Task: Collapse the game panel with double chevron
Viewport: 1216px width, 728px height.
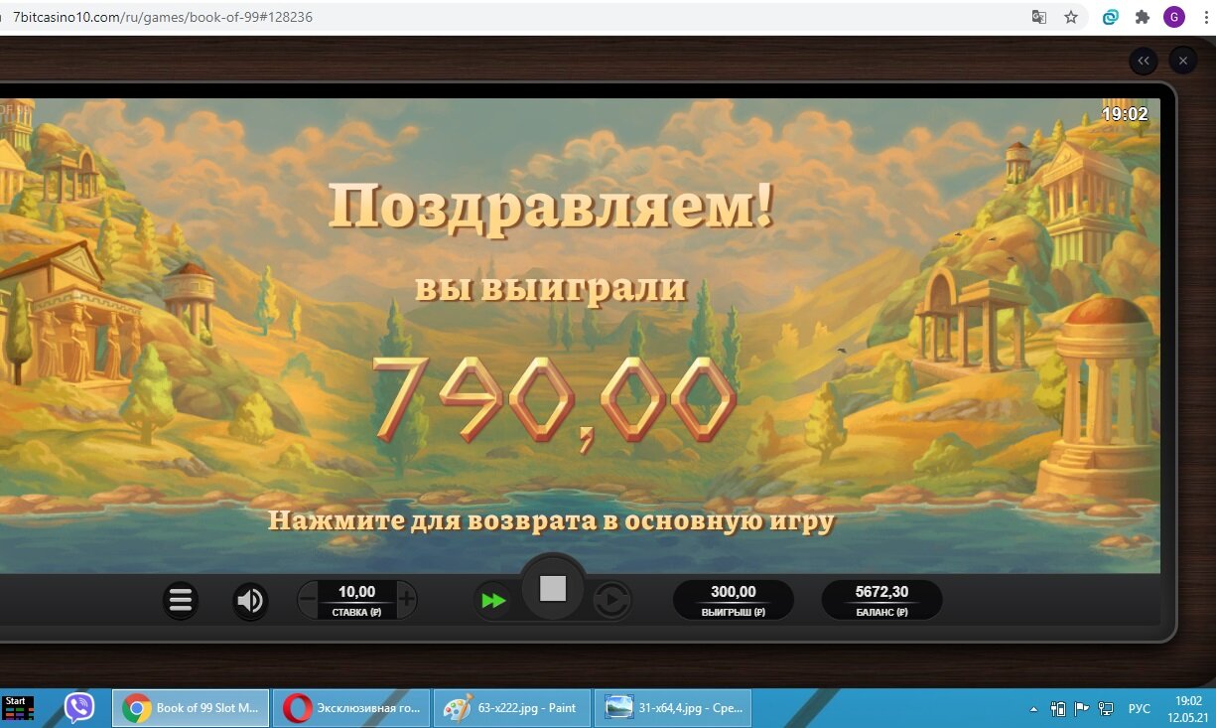Action: click(1144, 61)
